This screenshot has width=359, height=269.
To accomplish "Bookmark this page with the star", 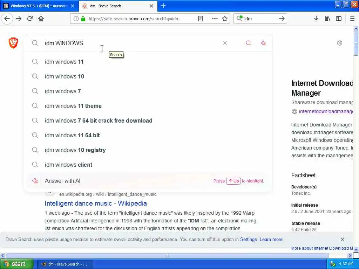I will [225, 19].
